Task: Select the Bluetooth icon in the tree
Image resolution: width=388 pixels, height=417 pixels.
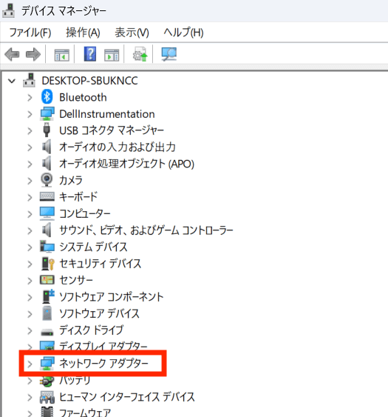Action: click(x=47, y=97)
